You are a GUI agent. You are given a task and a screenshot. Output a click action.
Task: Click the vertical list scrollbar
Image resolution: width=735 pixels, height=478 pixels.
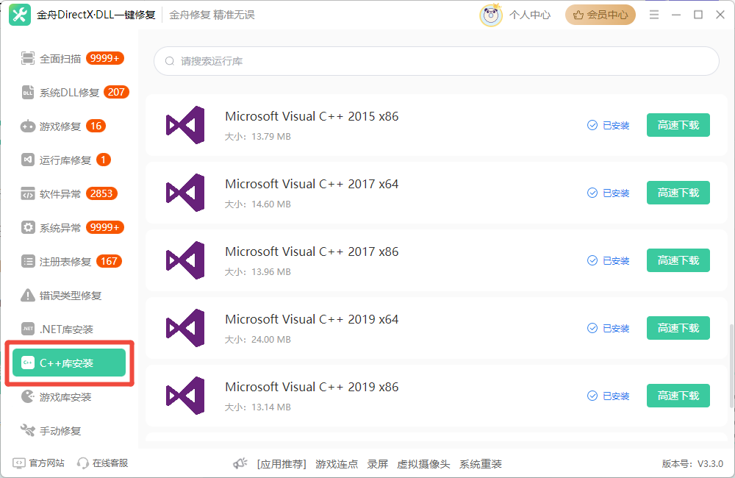tap(732, 366)
